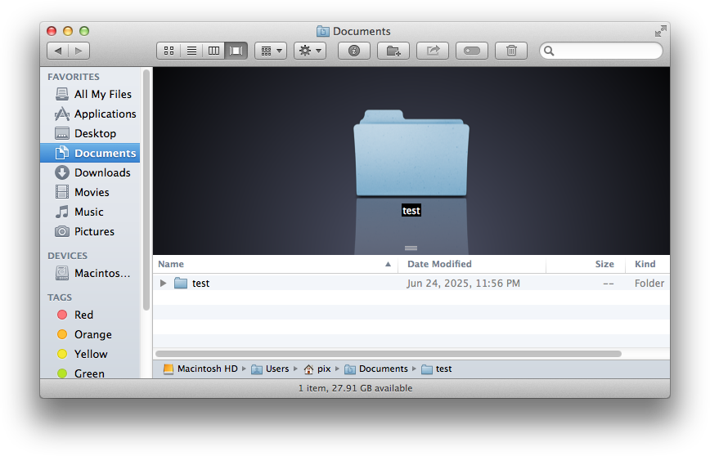Viewport: 710px width, 456px height.
Task: Click the trash Delete toolbar icon
Action: (511, 51)
